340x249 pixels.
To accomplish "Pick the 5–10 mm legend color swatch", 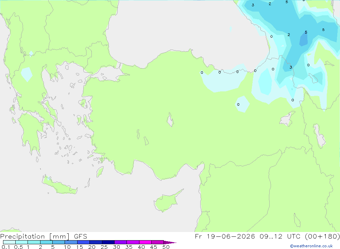I will (58, 242).
